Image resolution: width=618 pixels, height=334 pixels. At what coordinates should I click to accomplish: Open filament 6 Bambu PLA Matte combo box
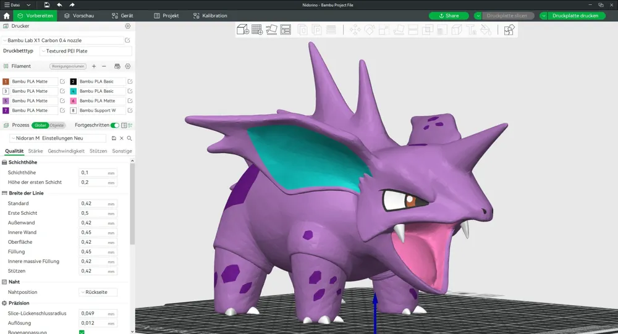(102, 101)
